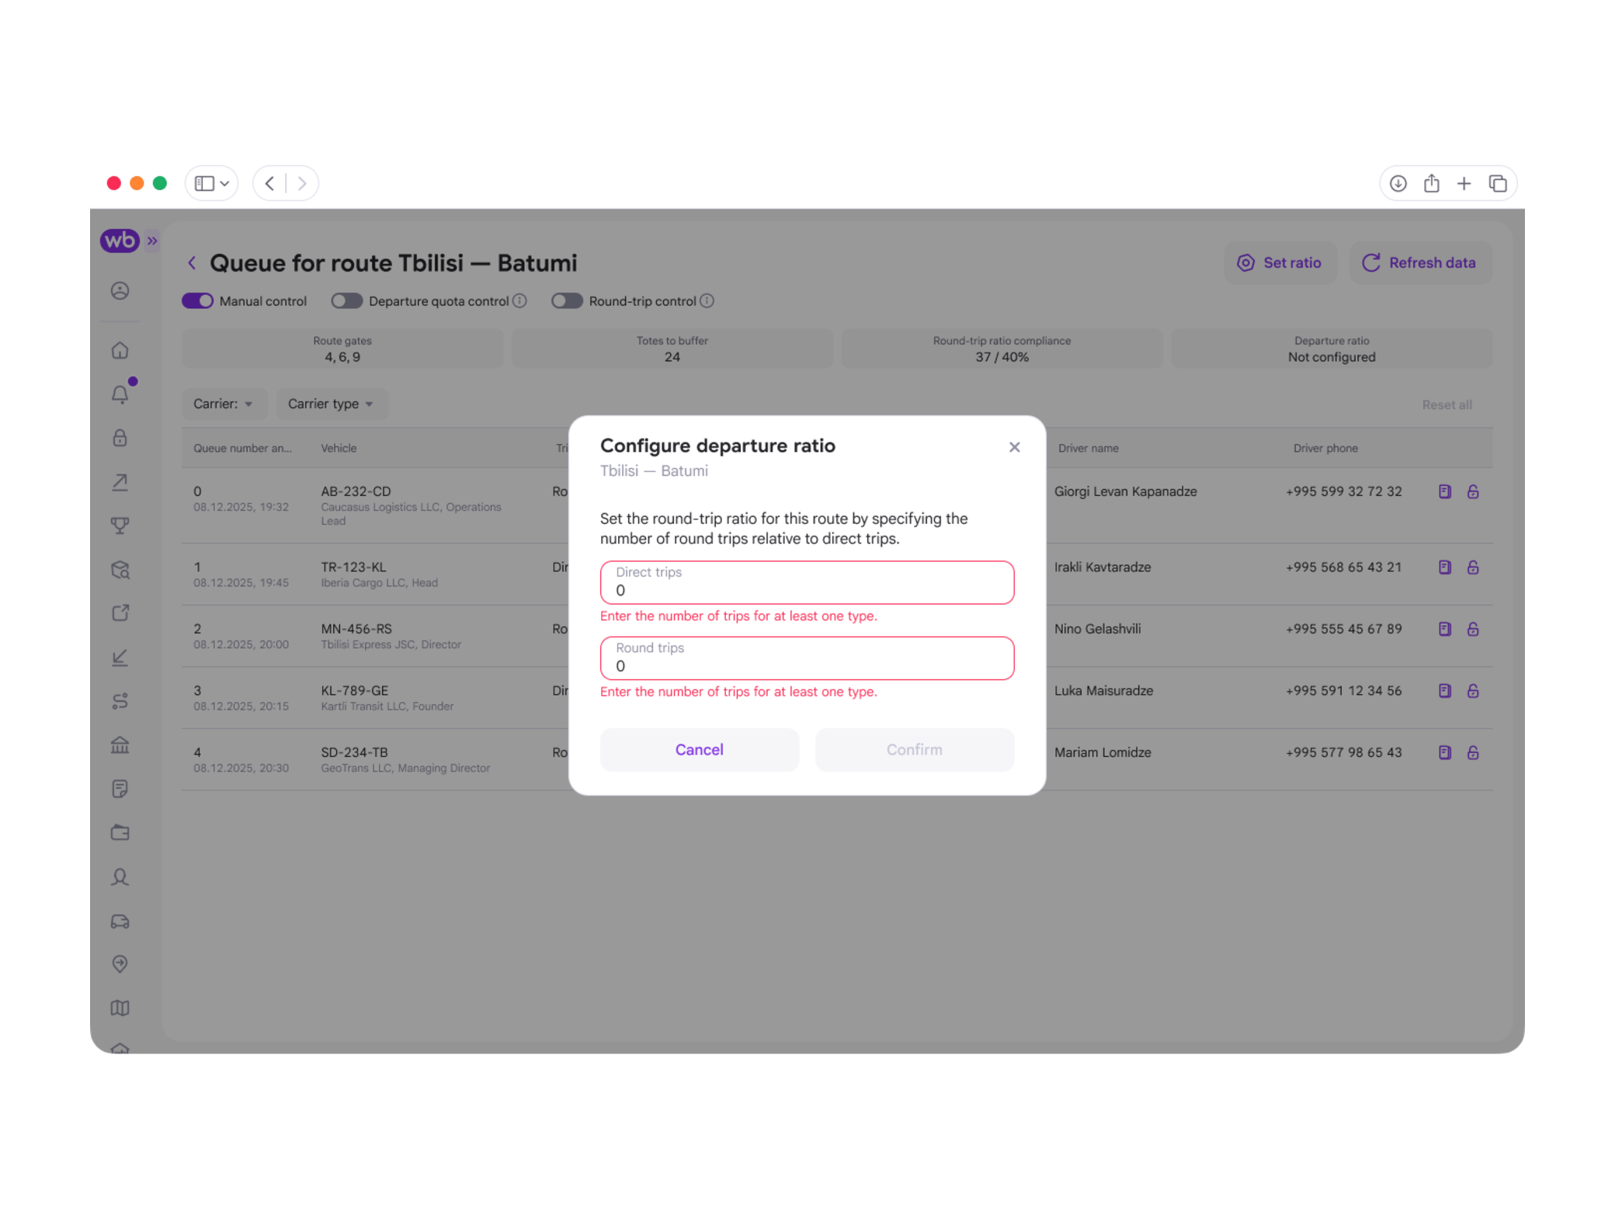This screenshot has width=1615, height=1211.
Task: Open the route icon in sidebar
Action: (120, 702)
